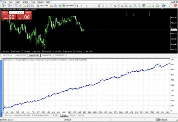This screenshot has height=122, width=178.
Task: Open the tester Report tab
Action: pyautogui.click(x=72, y=115)
